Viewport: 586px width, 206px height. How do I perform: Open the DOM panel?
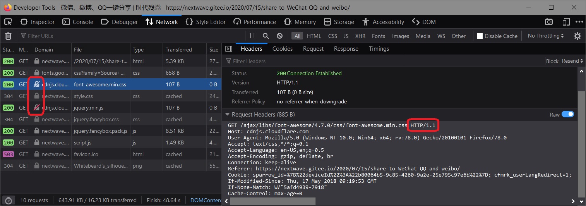tap(424, 22)
